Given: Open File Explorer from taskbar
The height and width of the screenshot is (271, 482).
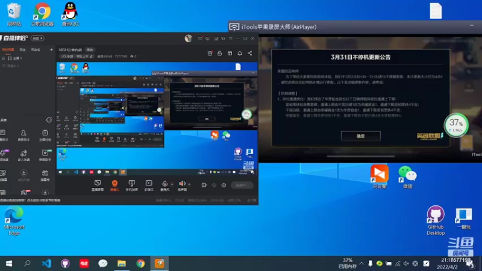Looking at the screenshot, I should click(122, 263).
